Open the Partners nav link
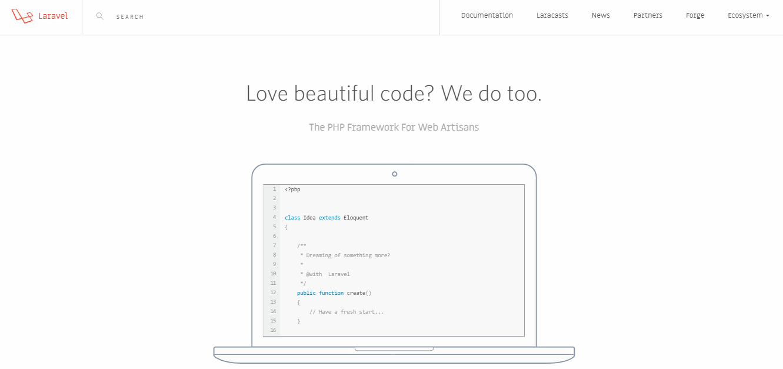Viewport: 783px width, 369px height. pos(648,15)
